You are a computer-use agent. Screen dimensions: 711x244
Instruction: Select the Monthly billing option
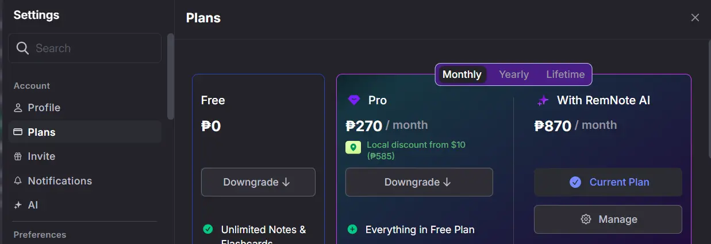click(x=462, y=74)
